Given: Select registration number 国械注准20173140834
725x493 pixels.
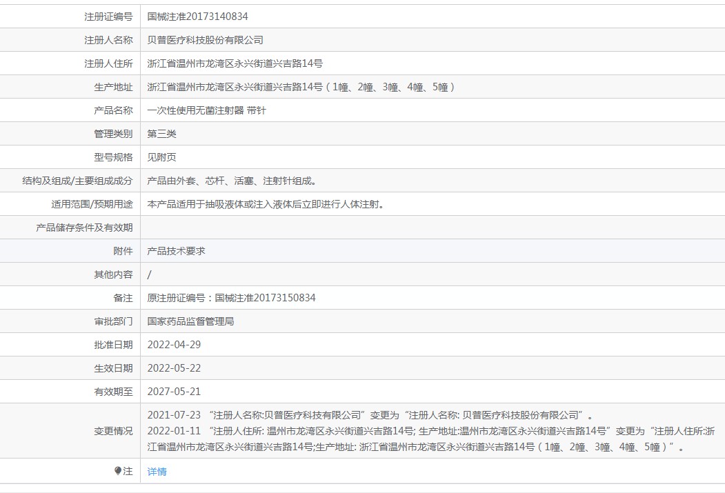Looking at the screenshot, I should [197, 17].
